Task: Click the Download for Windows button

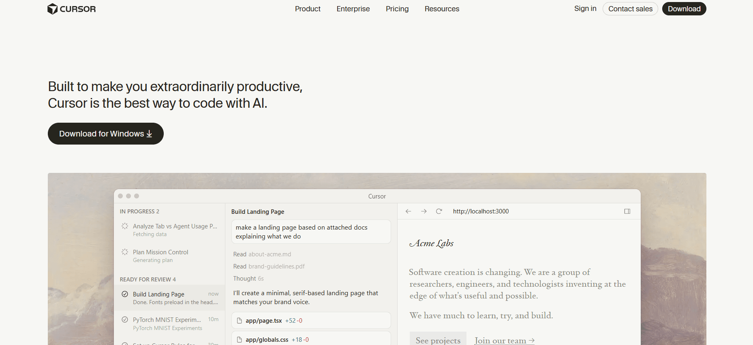Action: (x=105, y=134)
